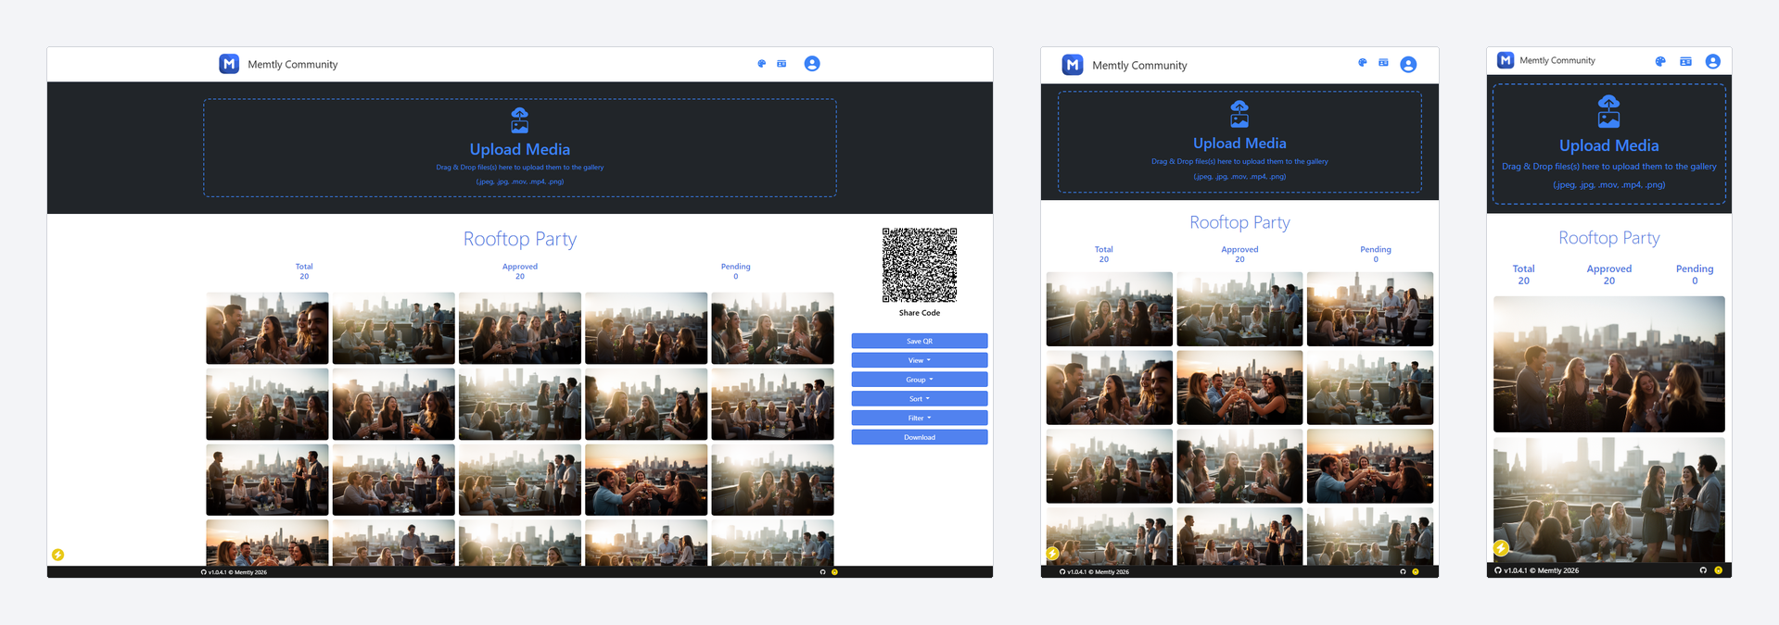Open the theme palette in the tablet view
Viewport: 1779px width, 625px height.
click(x=1363, y=63)
